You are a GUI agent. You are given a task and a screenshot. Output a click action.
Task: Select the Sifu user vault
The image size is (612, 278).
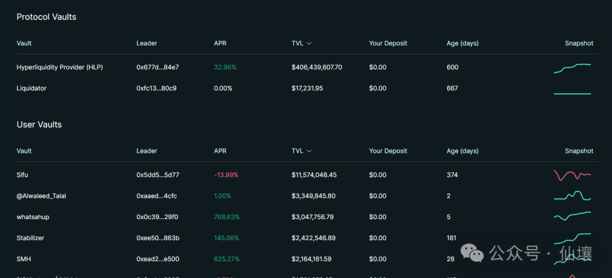[x=23, y=175]
